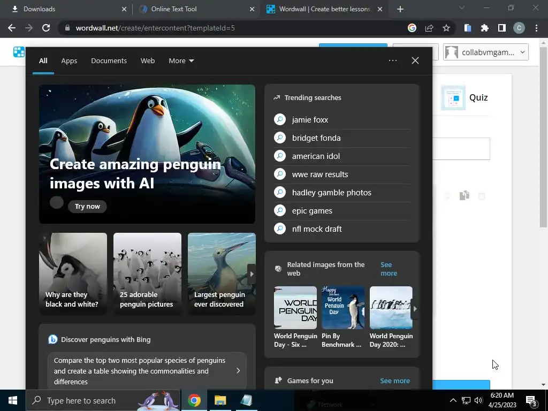Viewport: 548px width, 411px height.
Task: Bookmark this tab with the star icon
Action: pos(446,28)
